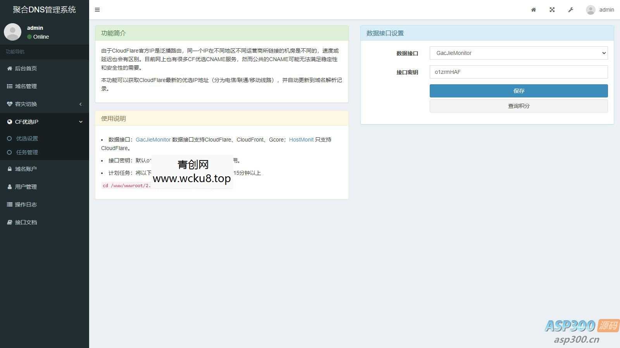Image resolution: width=620 pixels, height=348 pixels.
Task: Click the 接口密钥 input field
Action: click(518, 72)
